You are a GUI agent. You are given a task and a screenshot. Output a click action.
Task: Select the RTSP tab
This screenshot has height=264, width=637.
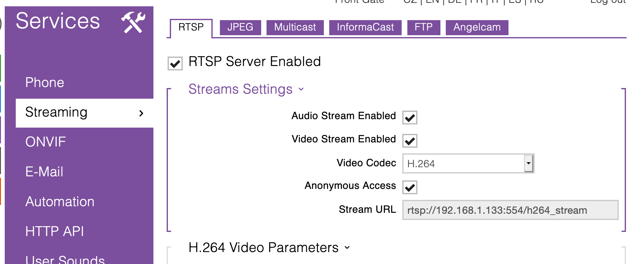[191, 27]
